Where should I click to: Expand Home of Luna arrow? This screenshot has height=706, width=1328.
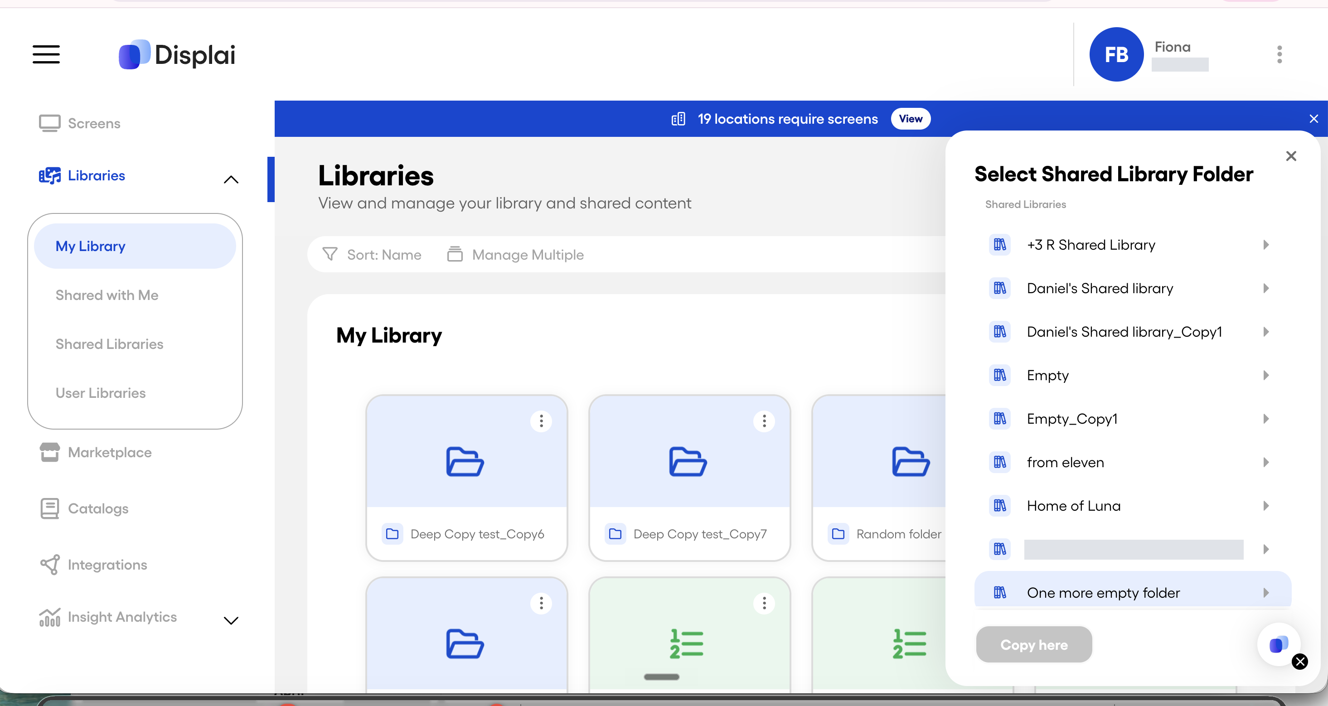click(x=1266, y=506)
